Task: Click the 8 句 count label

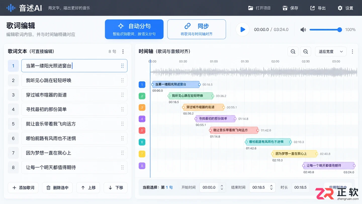Action: tap(112, 51)
